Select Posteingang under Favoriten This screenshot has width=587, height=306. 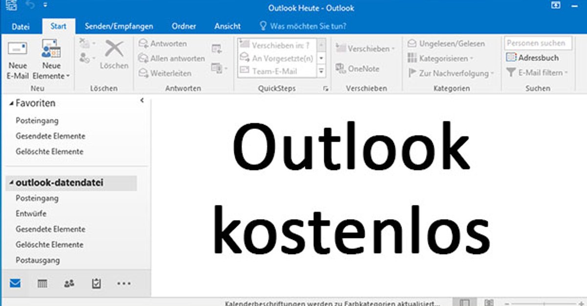37,121
